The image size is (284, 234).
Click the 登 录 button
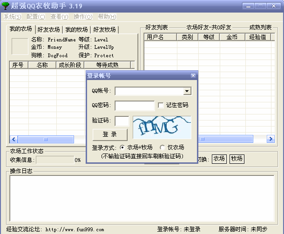tap(110, 134)
